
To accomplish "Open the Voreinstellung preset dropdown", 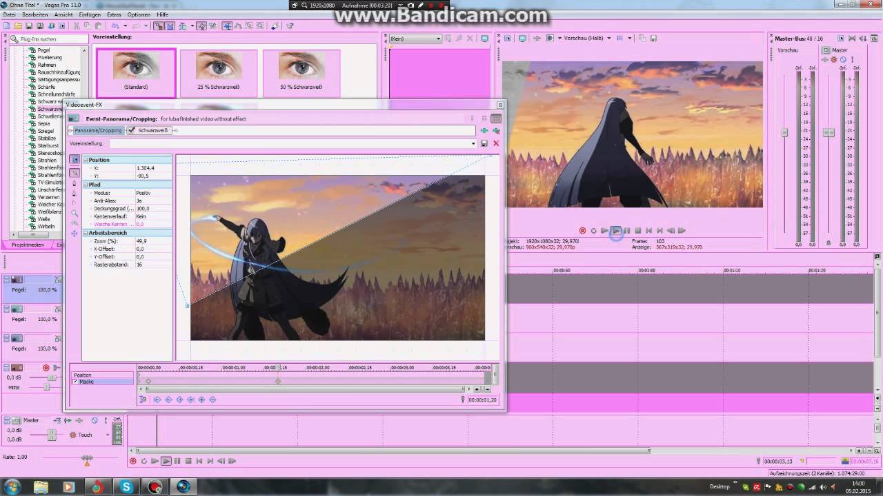I will (x=473, y=143).
